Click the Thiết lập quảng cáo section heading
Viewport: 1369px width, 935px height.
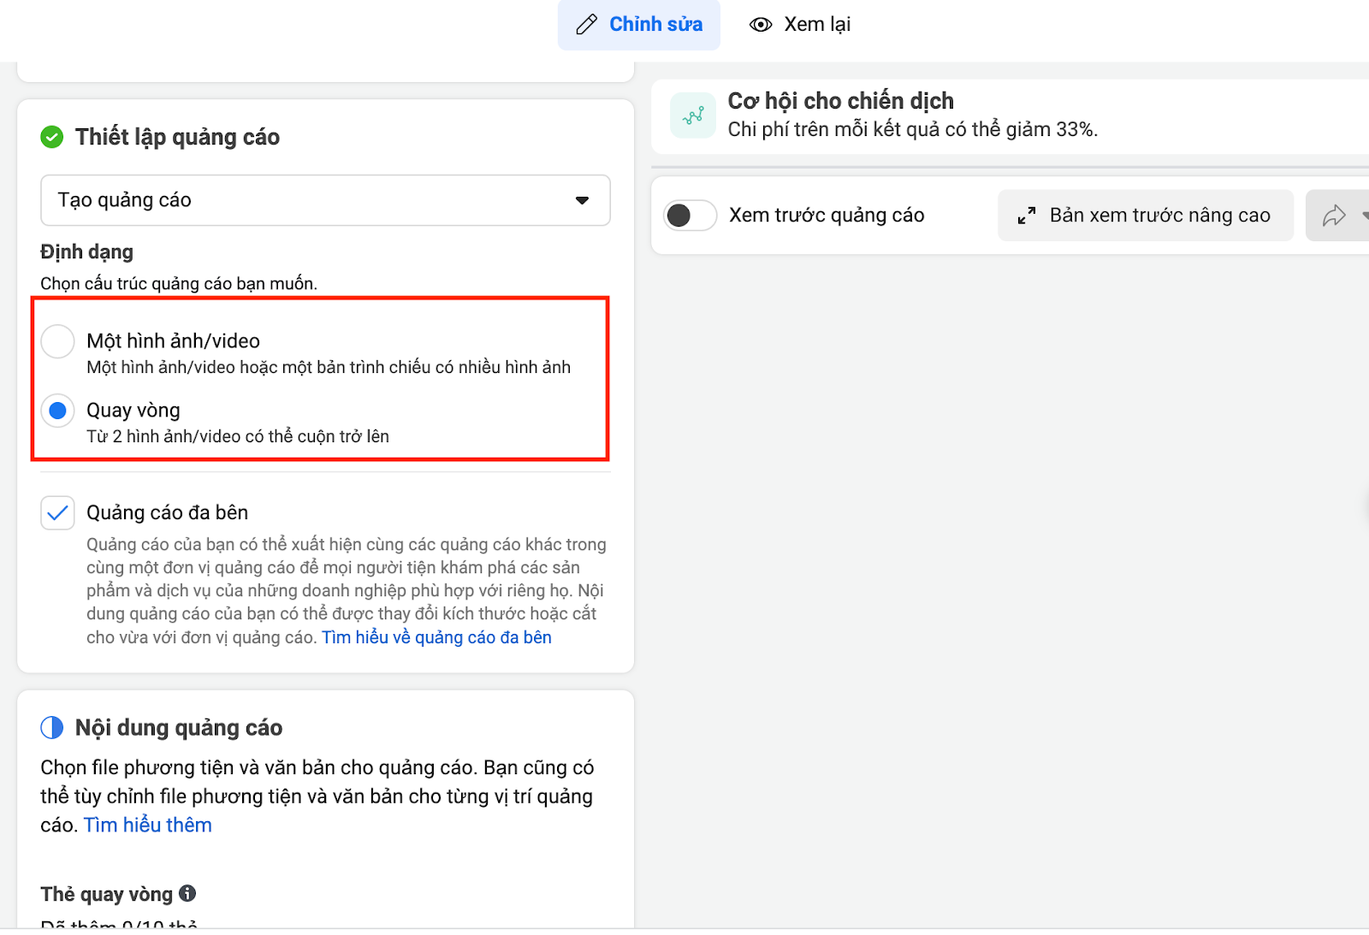pyautogui.click(x=177, y=137)
